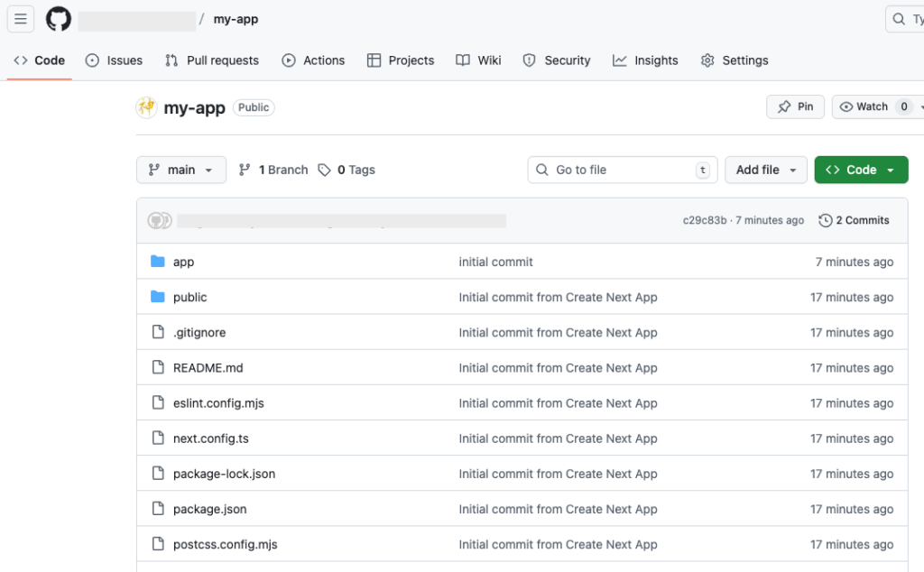Click the branch icon next to 1 Branch
Viewport: 924px width, 572px height.
(x=245, y=170)
